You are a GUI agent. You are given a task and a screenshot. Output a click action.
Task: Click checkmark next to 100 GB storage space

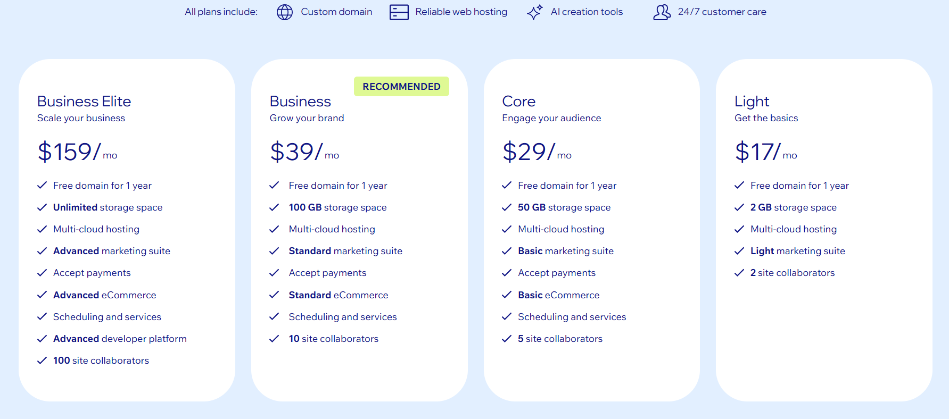(274, 207)
